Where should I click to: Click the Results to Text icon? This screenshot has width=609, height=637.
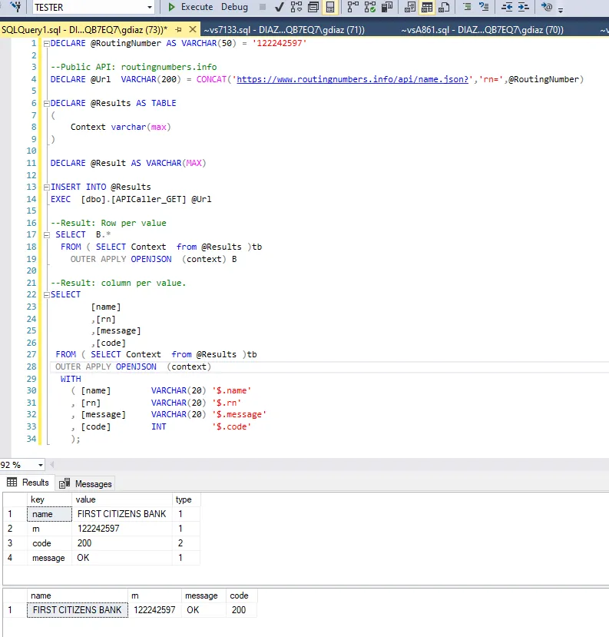pos(410,8)
